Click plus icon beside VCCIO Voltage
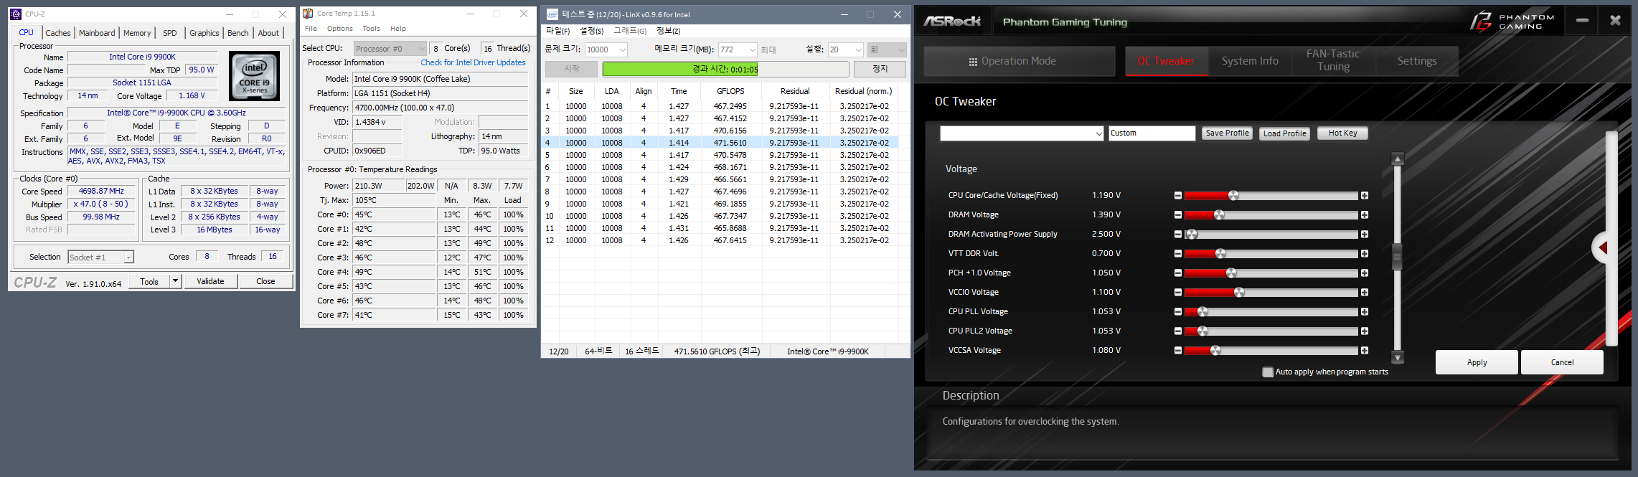This screenshot has width=1638, height=477. point(1364,292)
